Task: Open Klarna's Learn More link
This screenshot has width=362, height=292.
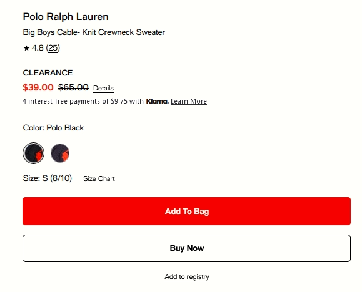Action: [189, 102]
